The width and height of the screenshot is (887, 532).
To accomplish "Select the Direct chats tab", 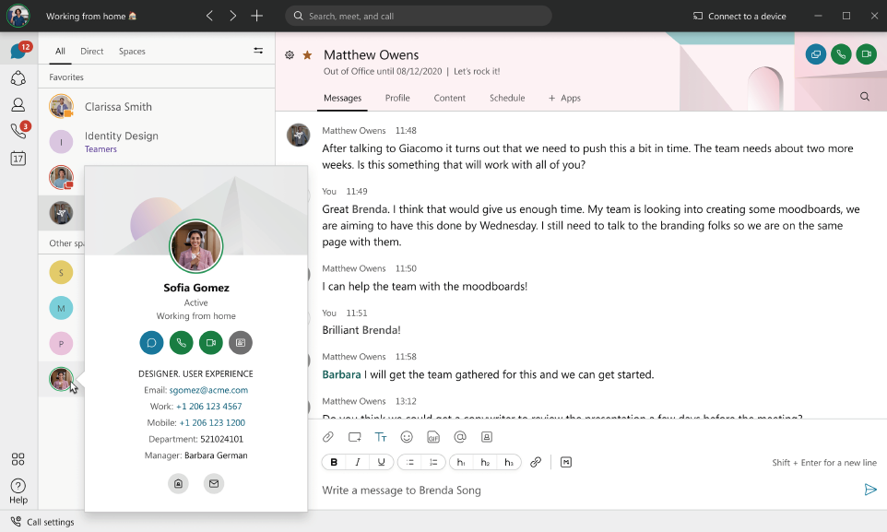I will (x=92, y=51).
